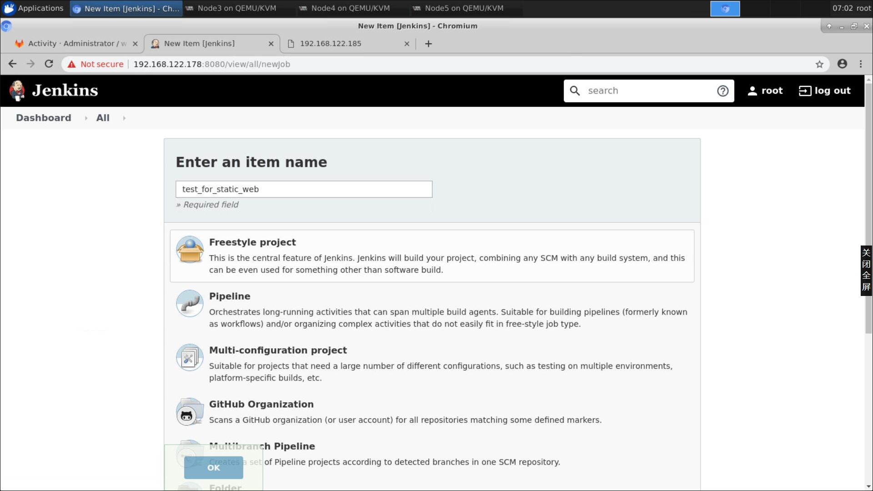Open the Dashboard breadcrumb link
Screen dimensions: 873x491
[44, 118]
